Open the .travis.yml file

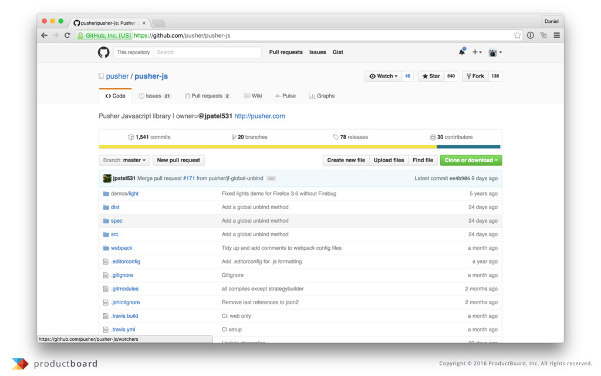point(123,330)
